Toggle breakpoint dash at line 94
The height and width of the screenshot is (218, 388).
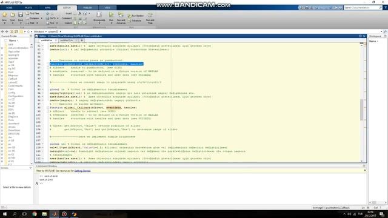point(43,93)
